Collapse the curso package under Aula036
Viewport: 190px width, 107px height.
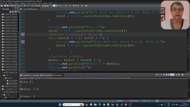(x=4, y=78)
